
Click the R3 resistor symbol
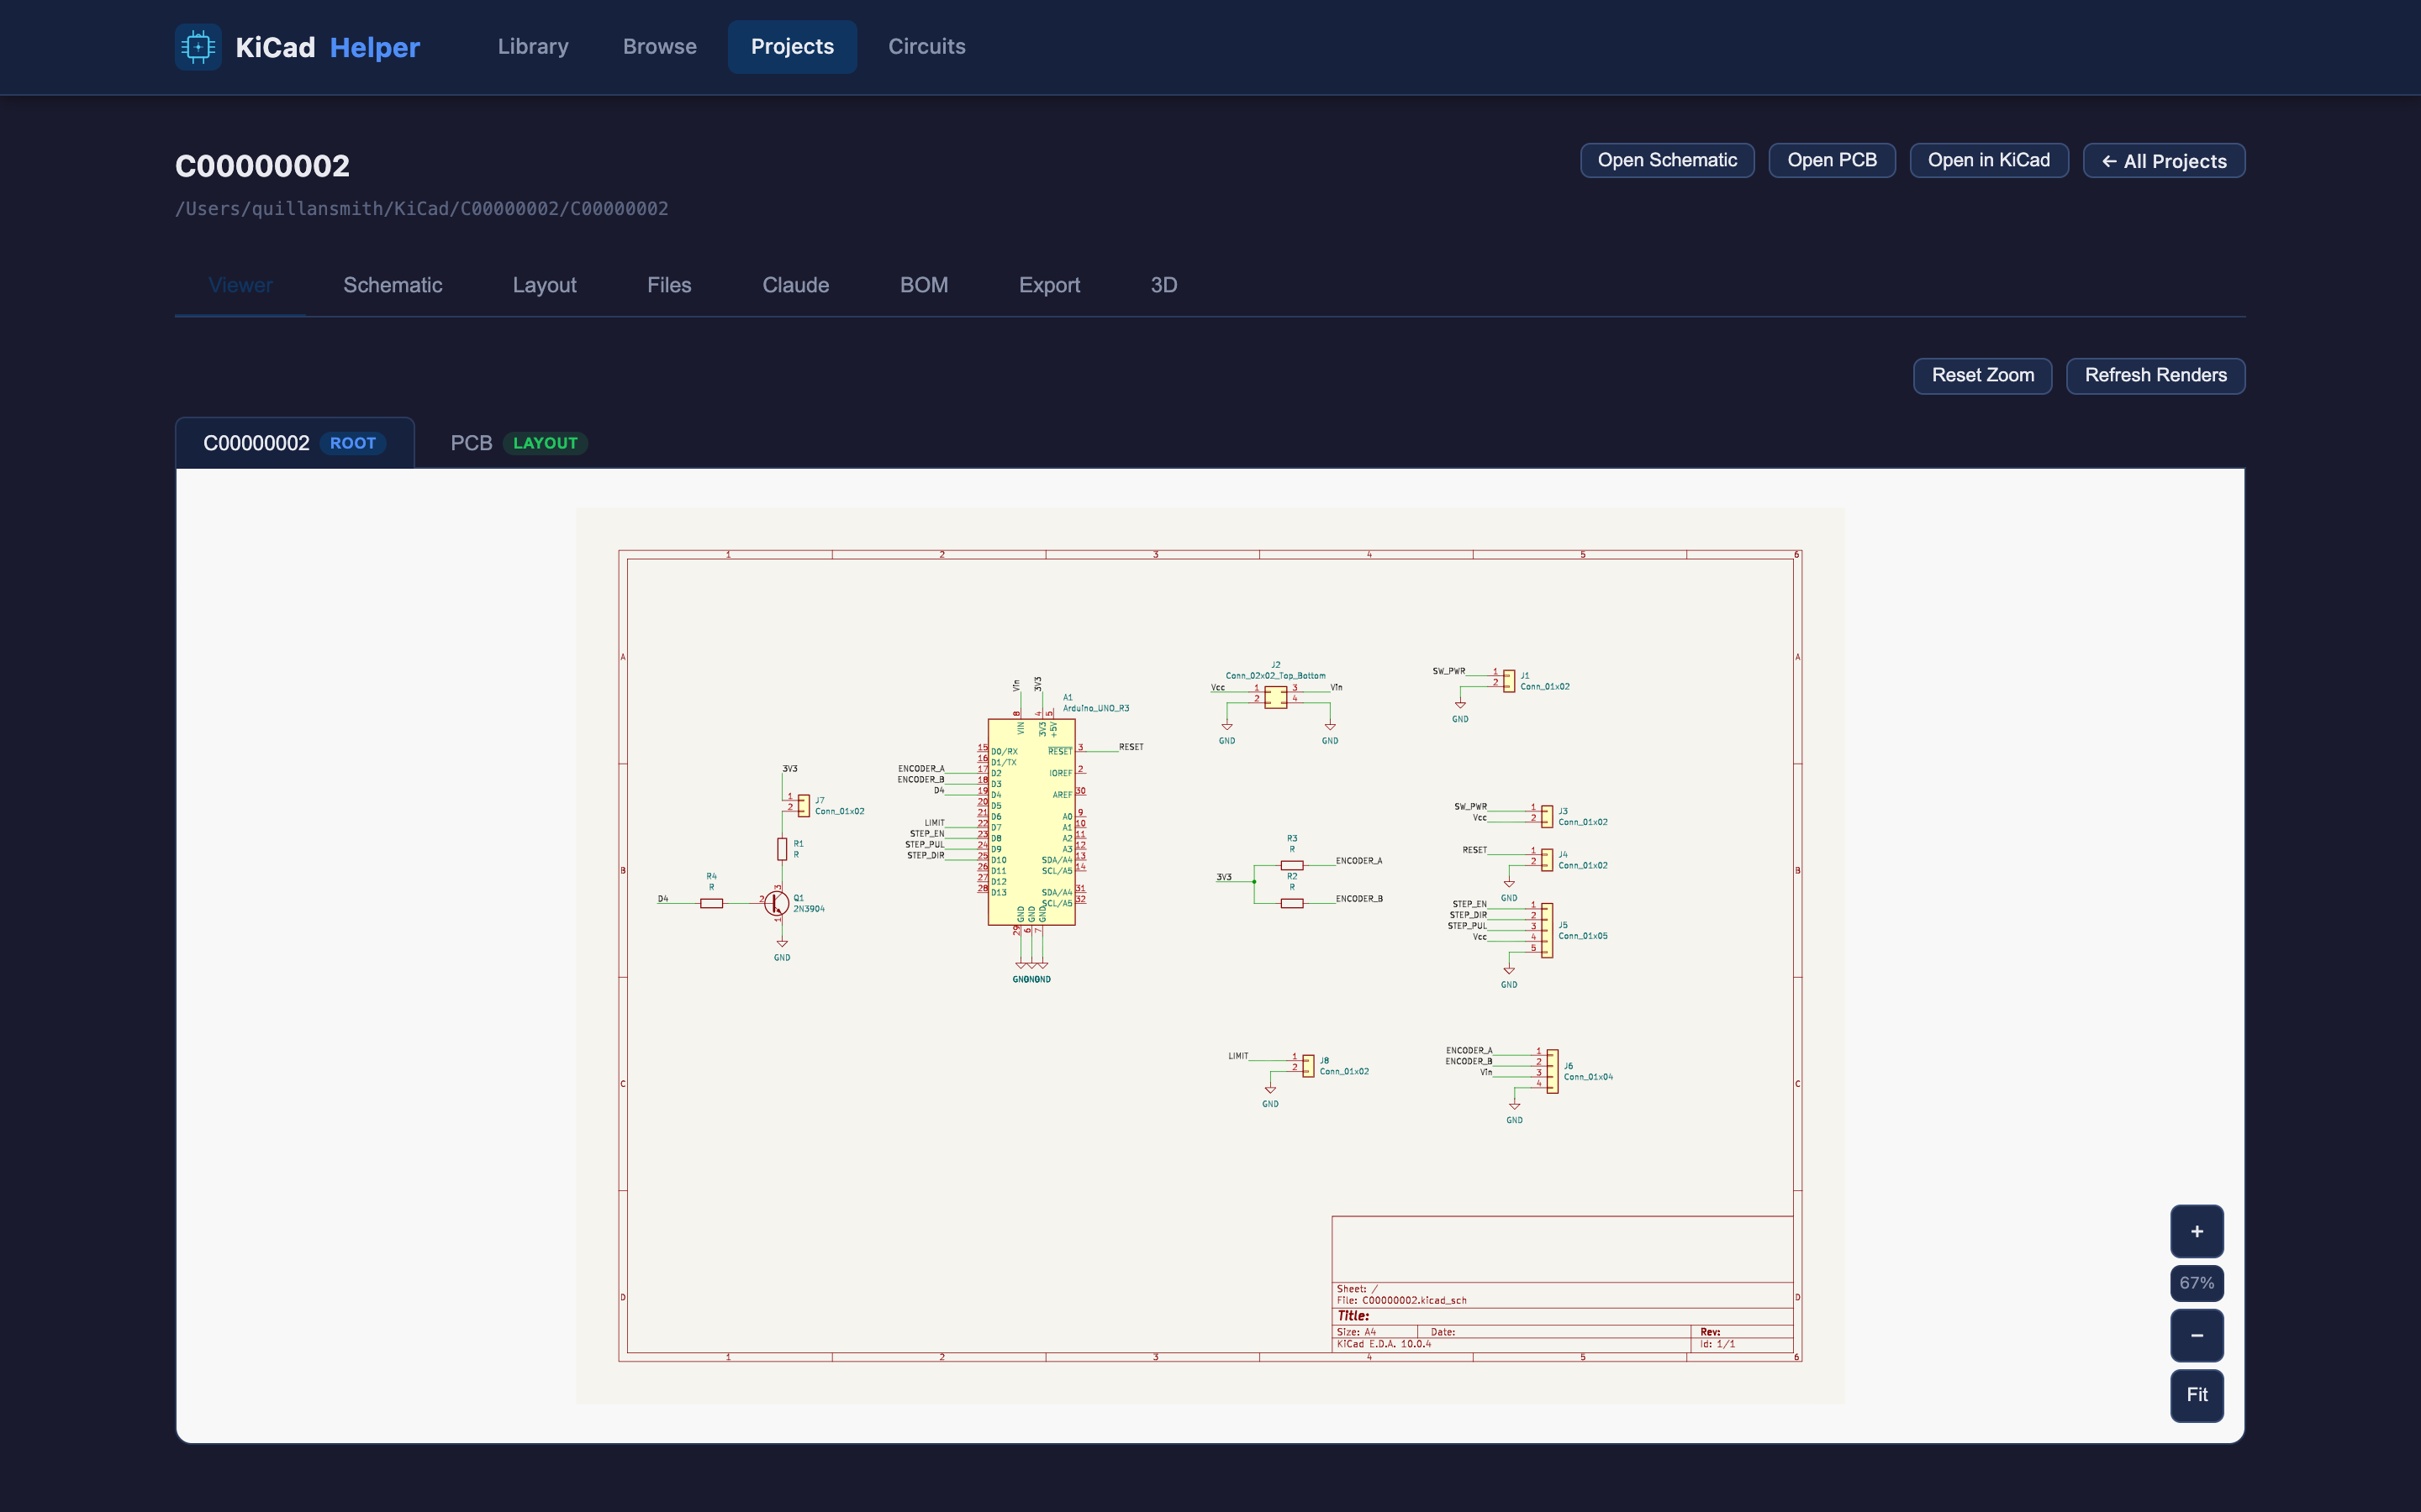point(1291,865)
